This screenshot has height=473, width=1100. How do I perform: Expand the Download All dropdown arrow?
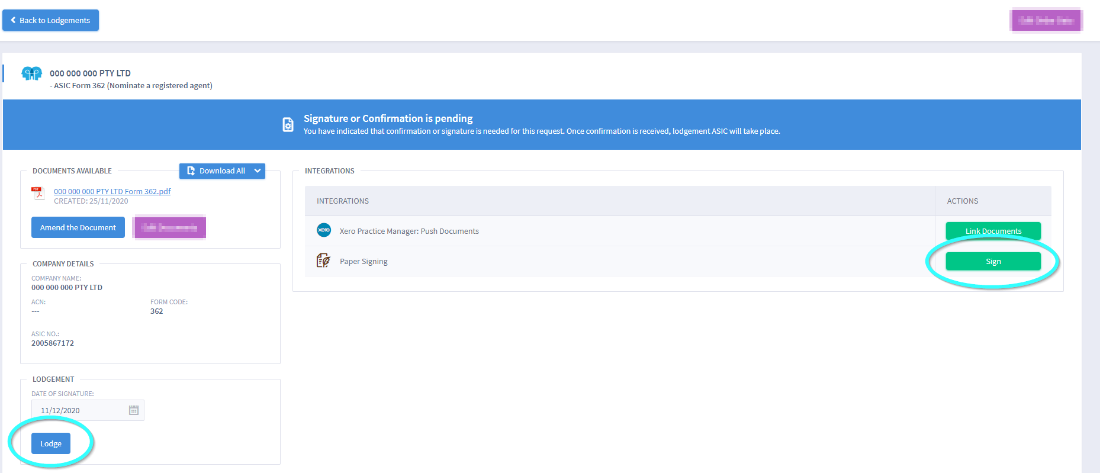click(x=258, y=170)
